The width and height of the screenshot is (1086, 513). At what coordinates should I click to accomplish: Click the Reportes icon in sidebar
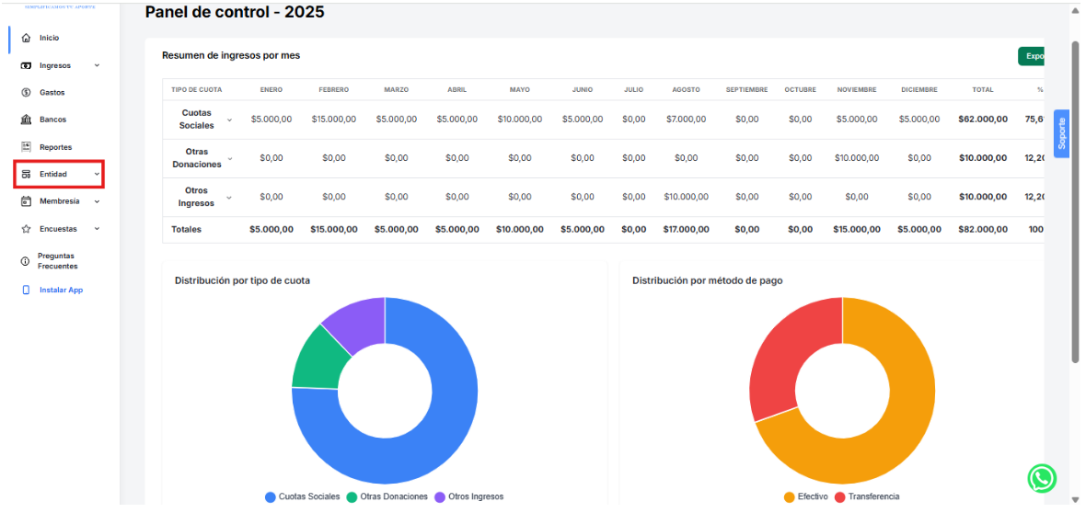click(26, 147)
